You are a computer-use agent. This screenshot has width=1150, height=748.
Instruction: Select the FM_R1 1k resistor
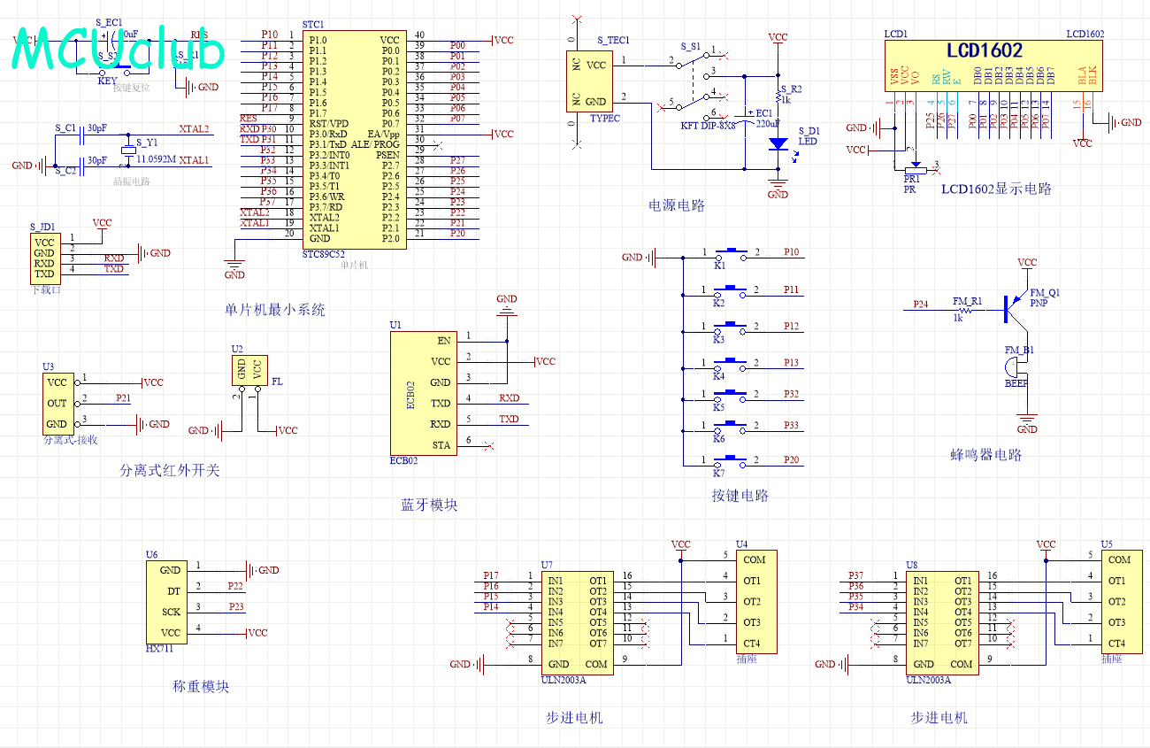[x=967, y=309]
